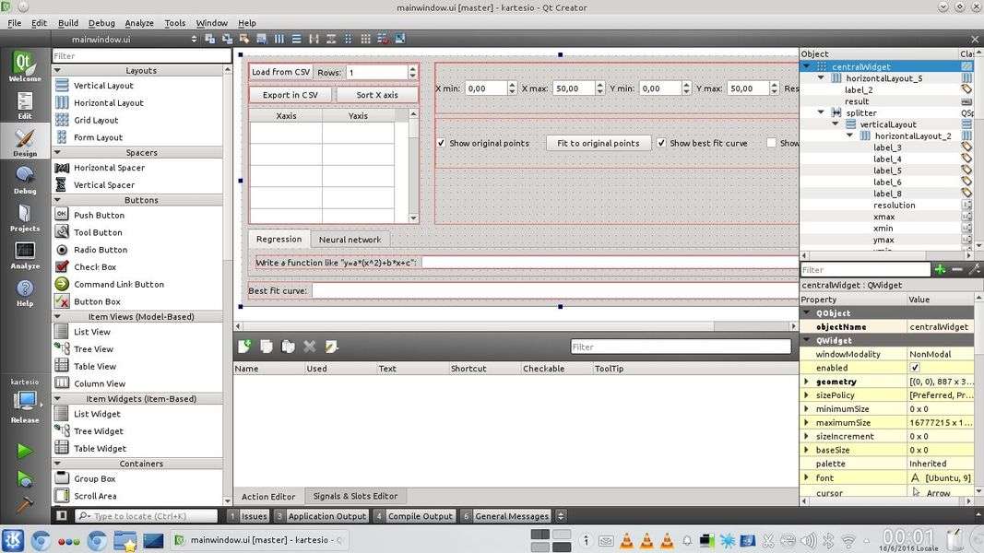Click green plus add property icon
984x553 pixels.
point(940,269)
